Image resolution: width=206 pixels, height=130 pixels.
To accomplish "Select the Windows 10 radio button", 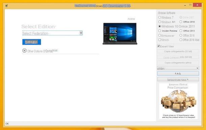I will tap(159, 26).
